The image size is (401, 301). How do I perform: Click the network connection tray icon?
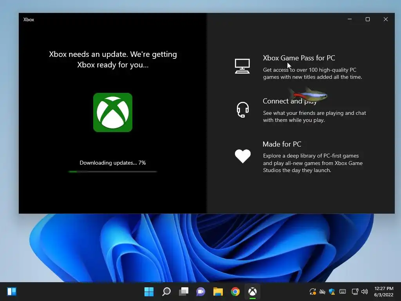click(x=355, y=292)
